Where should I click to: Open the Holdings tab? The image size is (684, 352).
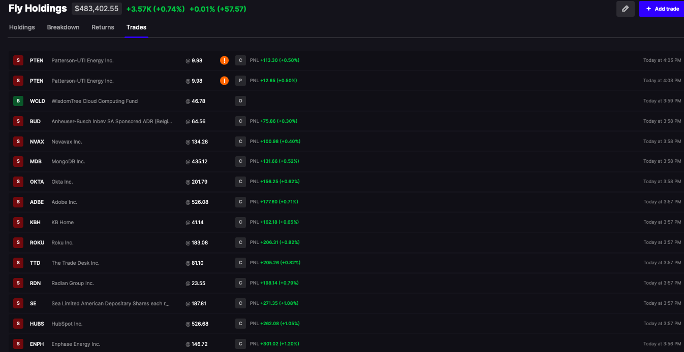(x=22, y=27)
